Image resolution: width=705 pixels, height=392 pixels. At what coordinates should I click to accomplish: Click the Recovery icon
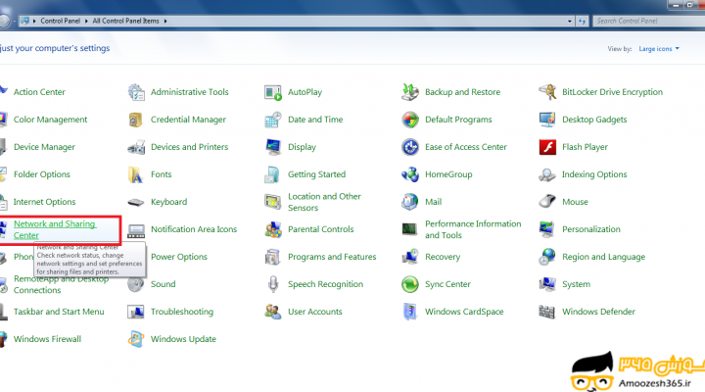410,257
